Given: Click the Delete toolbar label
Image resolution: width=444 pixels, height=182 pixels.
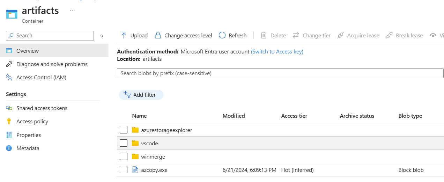Looking at the screenshot, I should 278,36.
